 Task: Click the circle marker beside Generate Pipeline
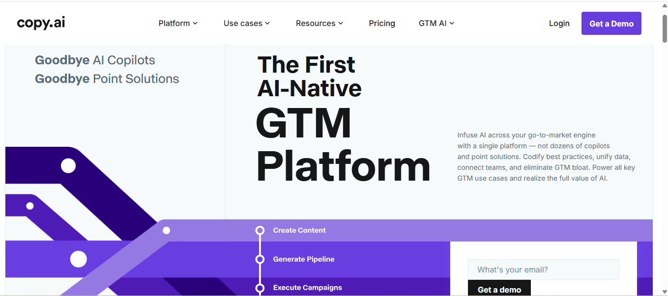click(260, 259)
